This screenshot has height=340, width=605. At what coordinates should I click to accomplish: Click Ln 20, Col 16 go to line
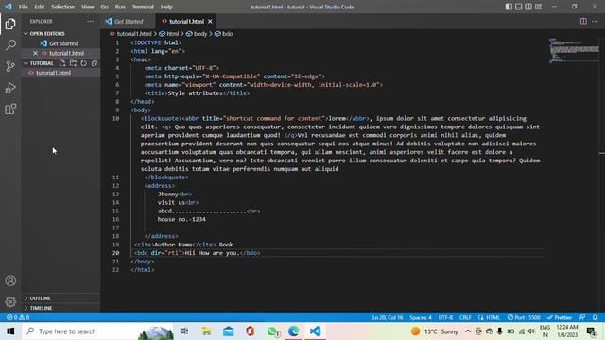[x=388, y=317]
